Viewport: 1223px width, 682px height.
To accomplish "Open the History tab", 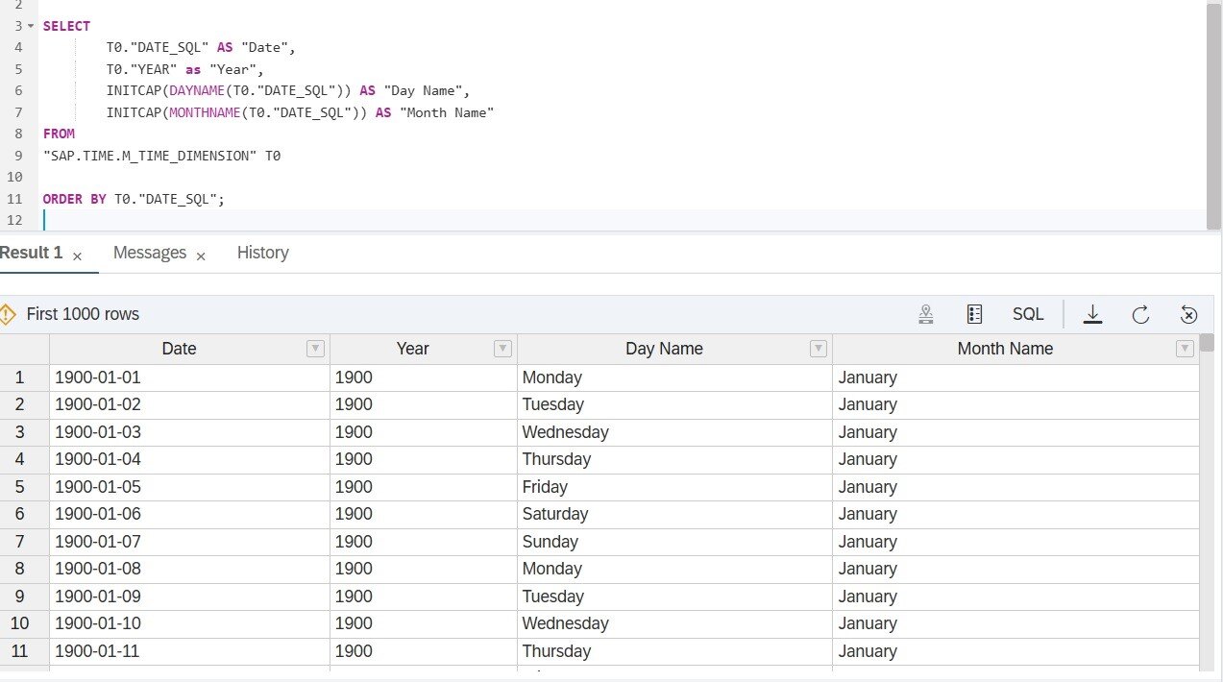I will 262,253.
